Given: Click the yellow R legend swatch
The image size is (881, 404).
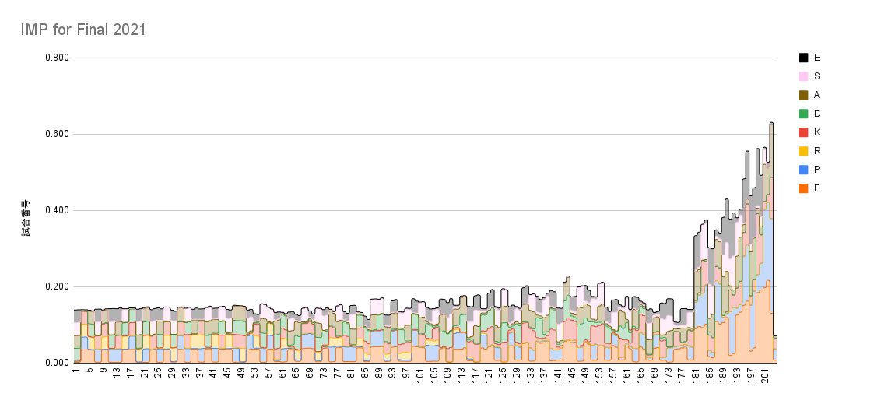Looking at the screenshot, I should [803, 150].
